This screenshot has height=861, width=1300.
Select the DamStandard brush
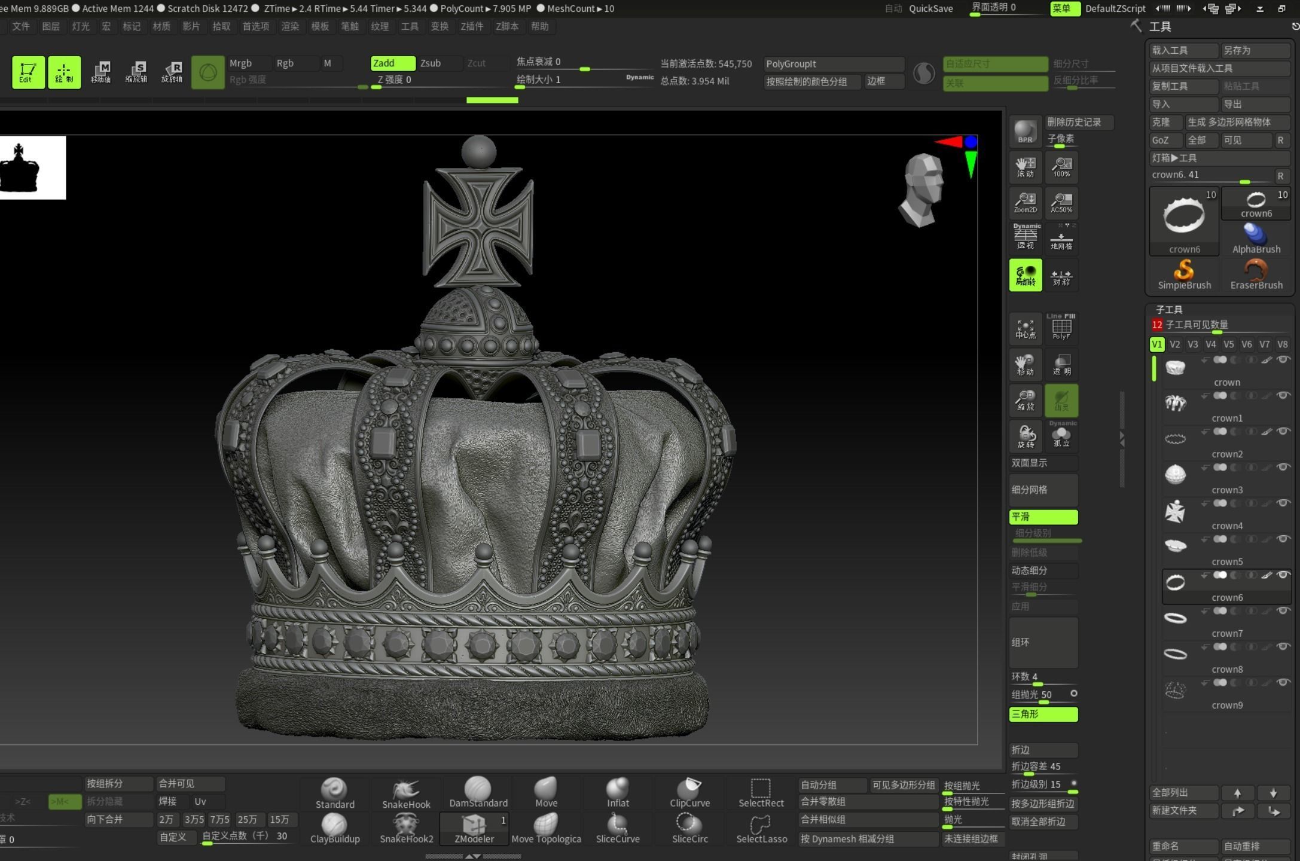pyautogui.click(x=478, y=793)
